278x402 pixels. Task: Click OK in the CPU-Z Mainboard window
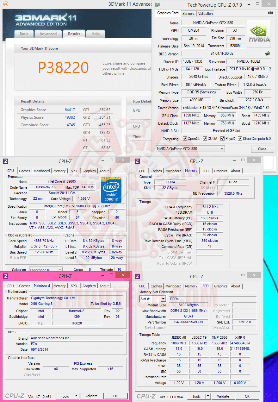point(116,396)
